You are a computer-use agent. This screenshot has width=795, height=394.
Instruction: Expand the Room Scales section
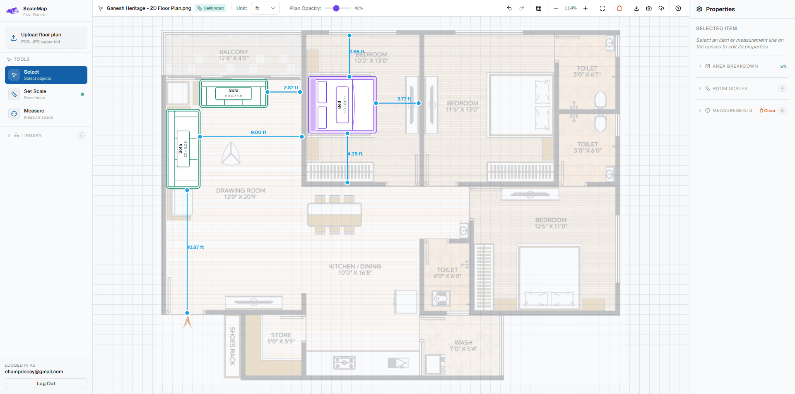pos(742,88)
